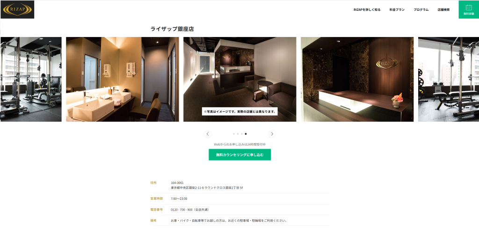The image size is (479, 233).
Task: Open the 料金プラン menu item
Action: click(x=397, y=10)
